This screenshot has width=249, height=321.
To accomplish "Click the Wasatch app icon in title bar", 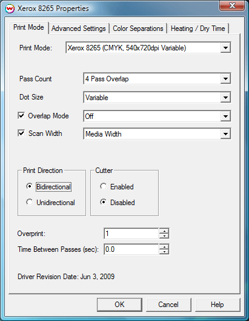I will click(10, 8).
